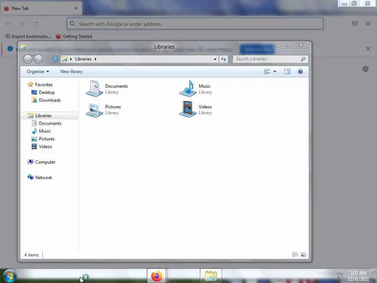Click the taskbar clock
The image size is (377, 283).
(x=358, y=276)
